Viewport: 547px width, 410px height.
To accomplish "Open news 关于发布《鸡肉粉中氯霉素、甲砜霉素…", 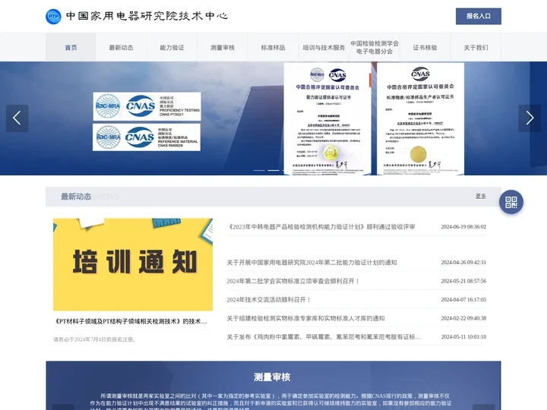I will point(324,337).
